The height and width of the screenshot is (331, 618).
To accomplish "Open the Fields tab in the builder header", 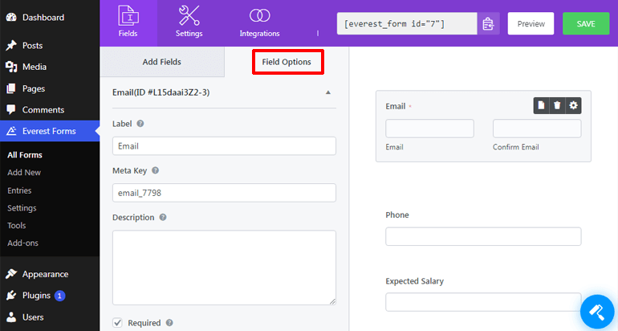I will click(x=128, y=22).
